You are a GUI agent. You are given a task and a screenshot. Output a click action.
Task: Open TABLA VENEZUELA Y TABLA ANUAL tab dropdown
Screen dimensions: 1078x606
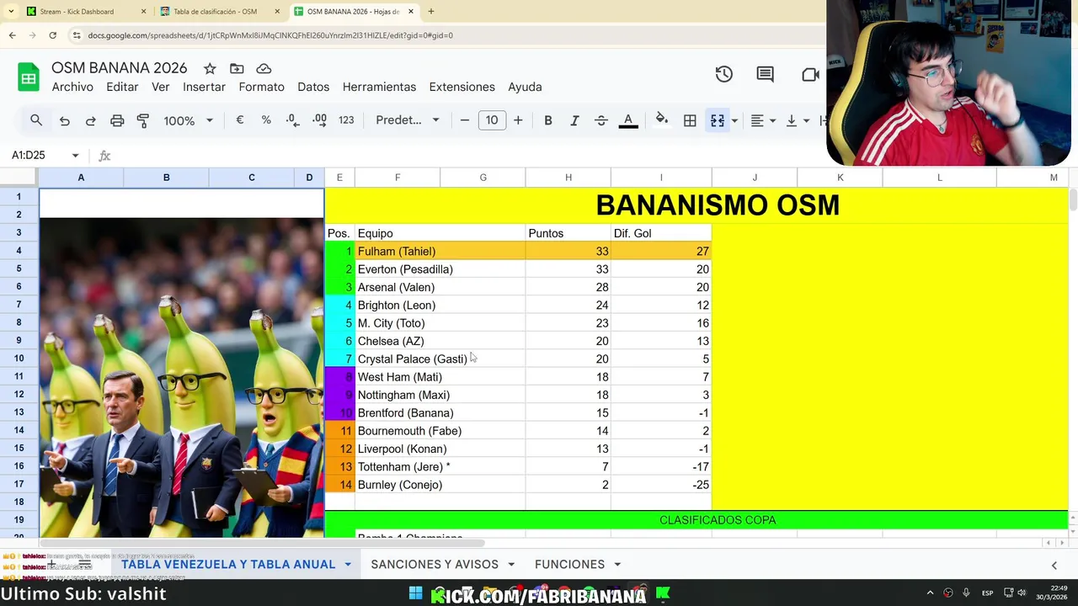point(347,565)
